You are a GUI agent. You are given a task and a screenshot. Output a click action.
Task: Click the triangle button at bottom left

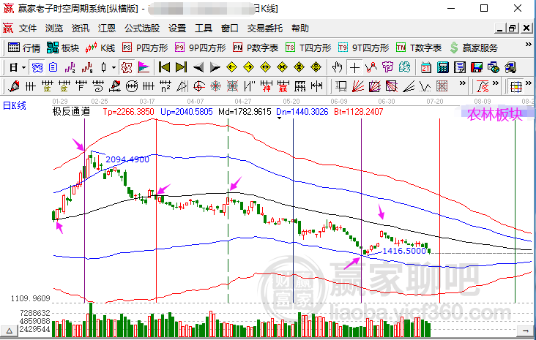click(10, 330)
